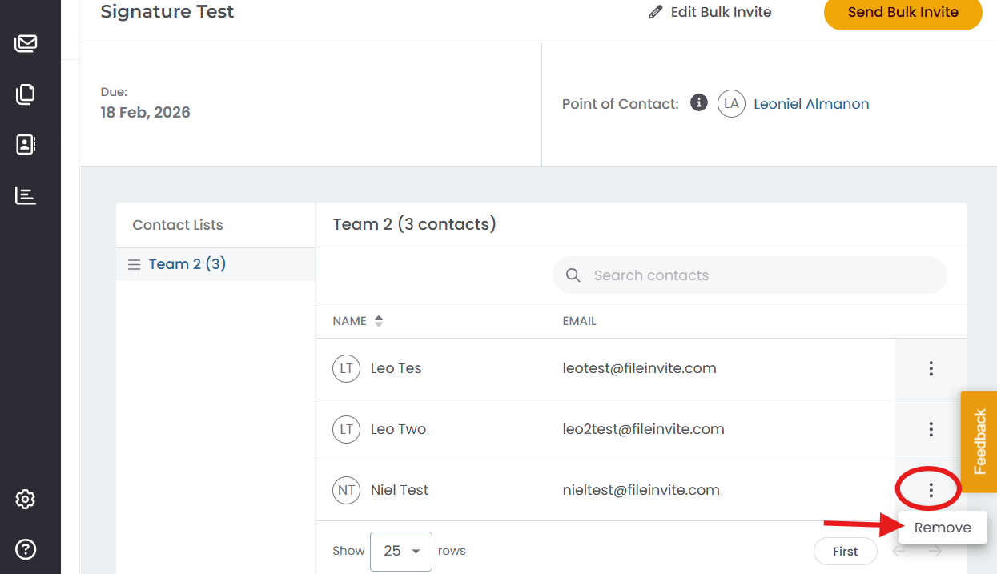Open the Feedback side tab
The width and height of the screenshot is (997, 574).
point(979,442)
